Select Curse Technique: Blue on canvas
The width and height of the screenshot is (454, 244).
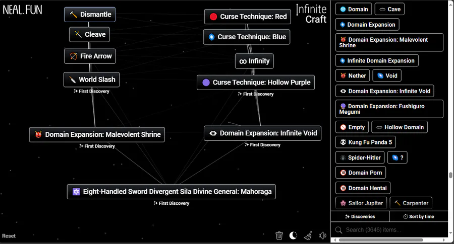pos(247,37)
